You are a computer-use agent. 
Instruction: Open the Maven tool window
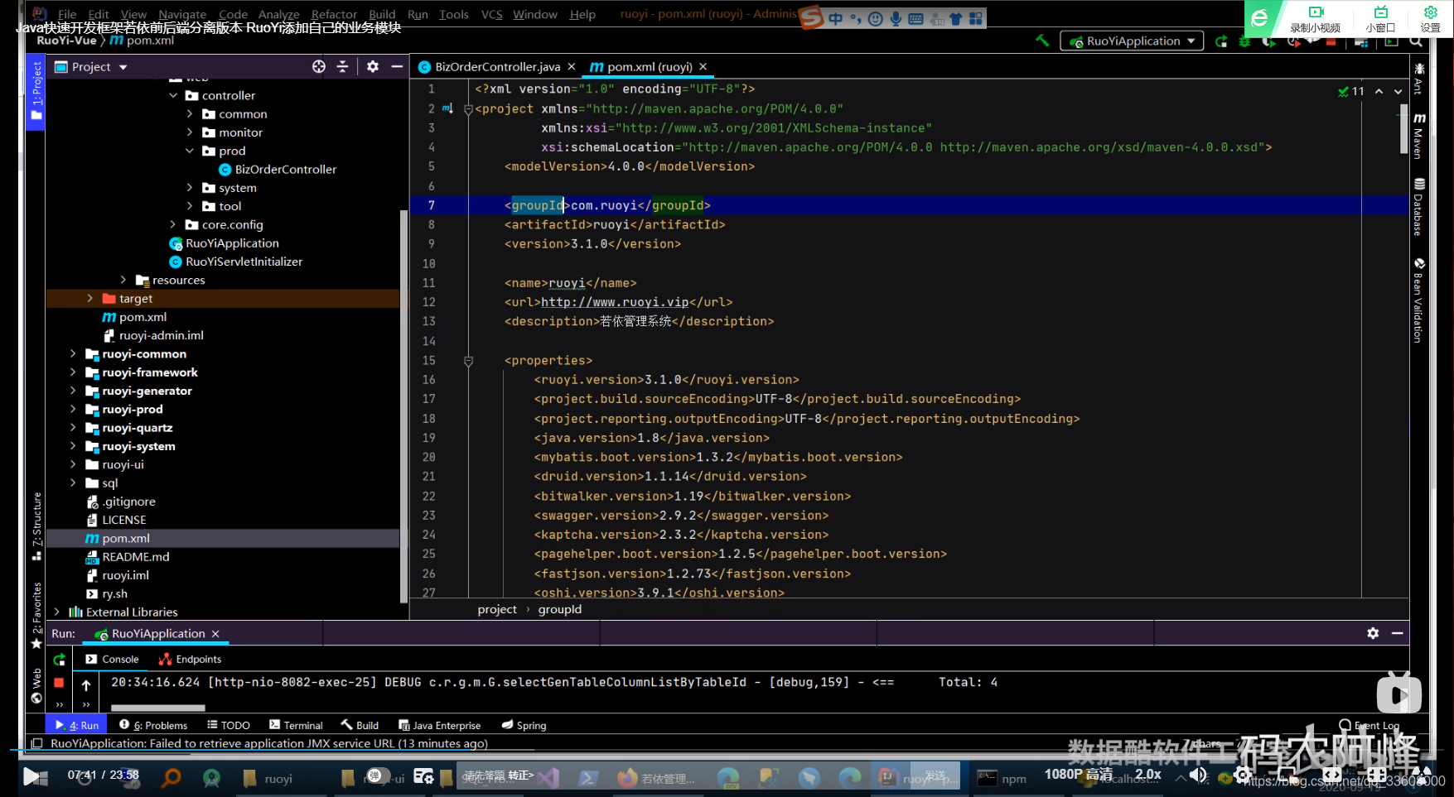[x=1418, y=134]
